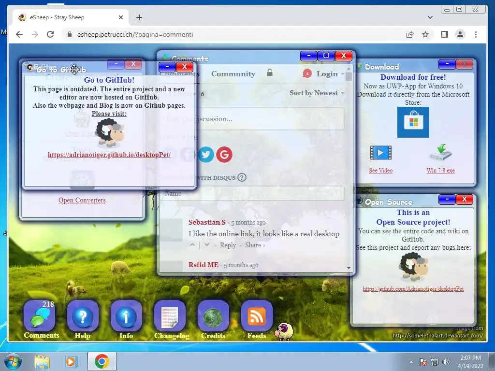Open the Info dock icon
The width and height of the screenshot is (495, 371).
click(x=126, y=315)
